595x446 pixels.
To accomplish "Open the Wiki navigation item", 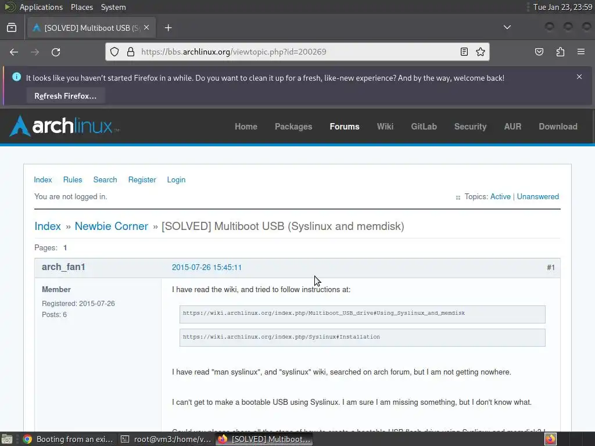I will point(385,127).
